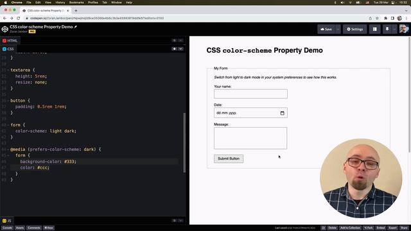Click Chrome address bar URL
The width and height of the screenshot is (411, 231).
pyautogui.click(x=97, y=18)
